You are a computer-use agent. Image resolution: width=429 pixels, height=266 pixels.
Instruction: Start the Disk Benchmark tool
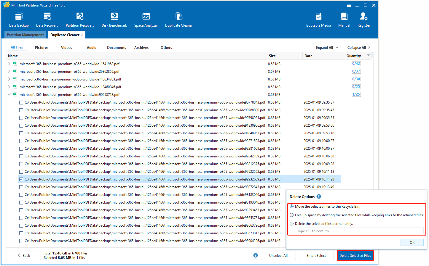(114, 19)
